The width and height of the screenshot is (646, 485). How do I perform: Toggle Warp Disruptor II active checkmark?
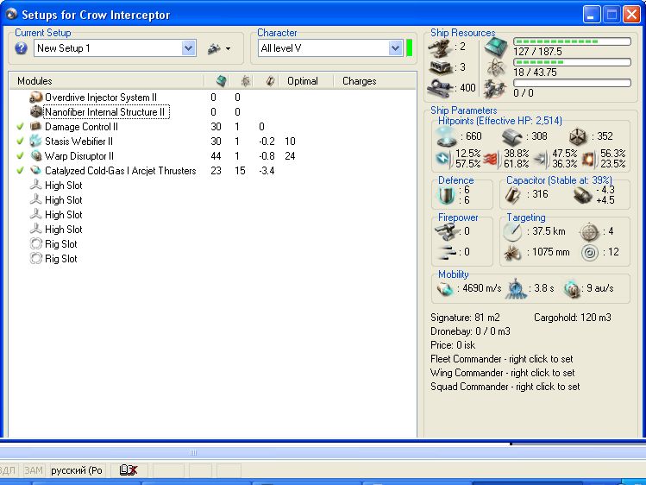pos(20,155)
